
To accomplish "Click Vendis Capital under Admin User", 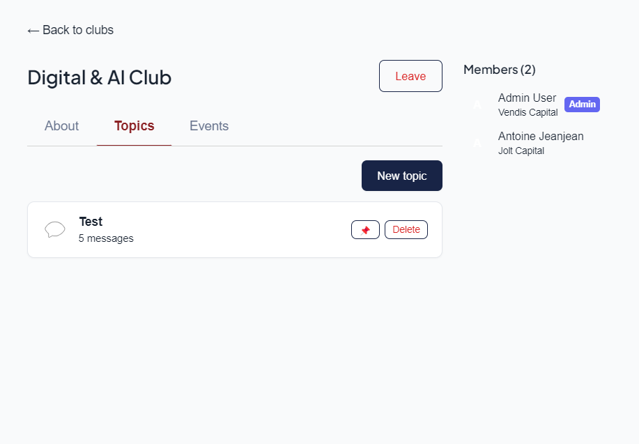I will point(528,112).
